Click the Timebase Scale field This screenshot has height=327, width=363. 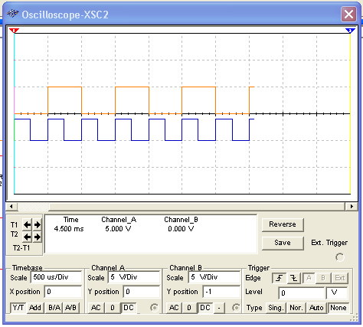point(57,277)
